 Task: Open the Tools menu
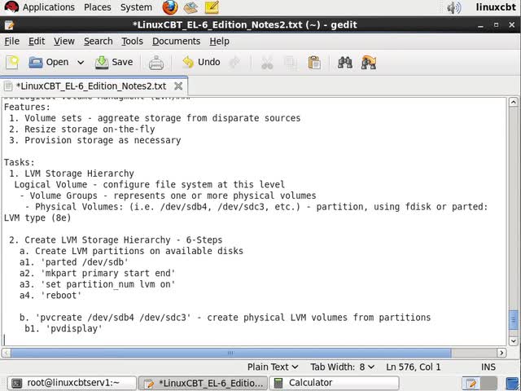click(132, 42)
